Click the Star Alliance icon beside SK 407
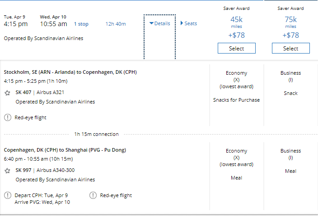Viewport: 318px width, 216px height. pos(7,93)
